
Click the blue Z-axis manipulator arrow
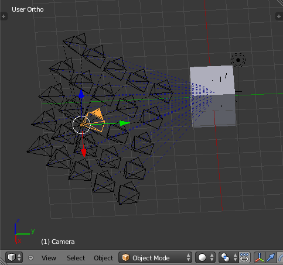(x=81, y=94)
